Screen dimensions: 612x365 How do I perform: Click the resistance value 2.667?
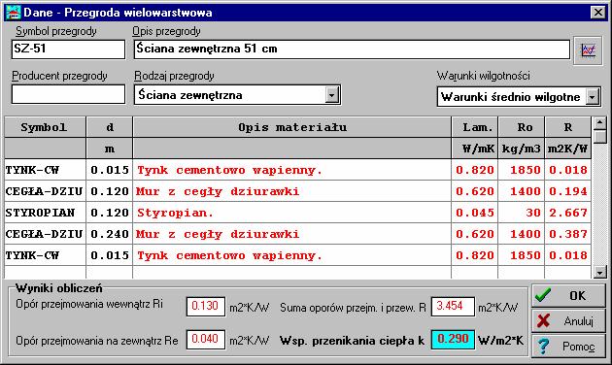568,213
